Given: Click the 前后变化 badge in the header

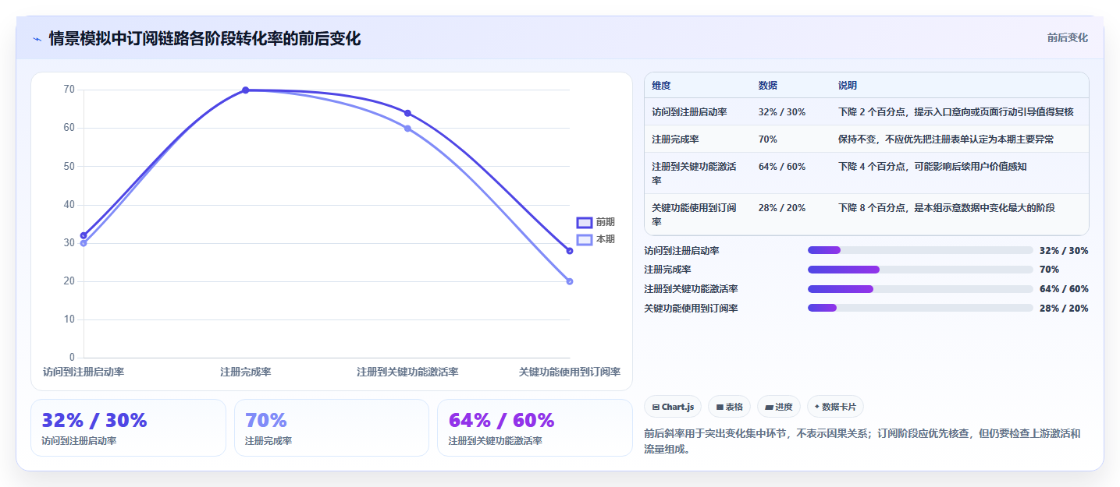Looking at the screenshot, I should click(1067, 37).
